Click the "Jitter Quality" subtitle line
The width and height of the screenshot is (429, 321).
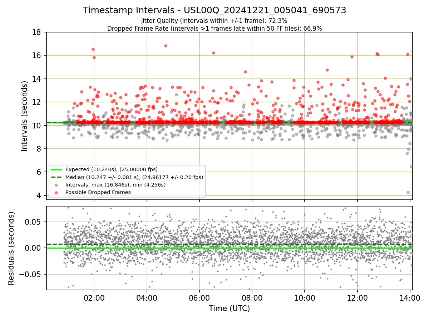point(214,21)
